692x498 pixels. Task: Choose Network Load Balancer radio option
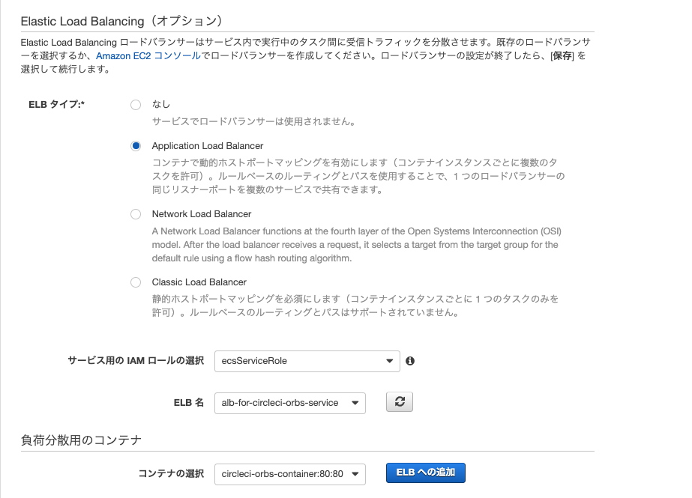coord(136,214)
